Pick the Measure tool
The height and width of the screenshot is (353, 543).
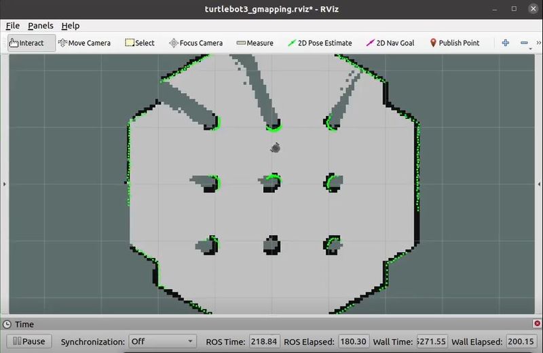255,43
